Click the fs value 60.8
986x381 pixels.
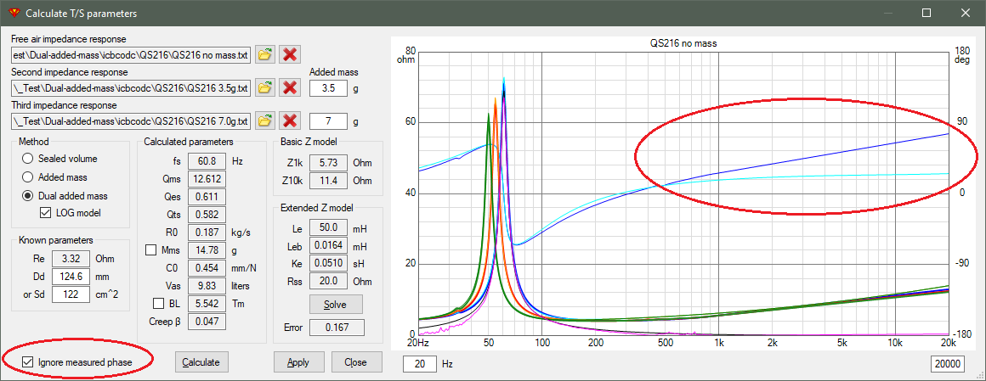click(x=207, y=161)
